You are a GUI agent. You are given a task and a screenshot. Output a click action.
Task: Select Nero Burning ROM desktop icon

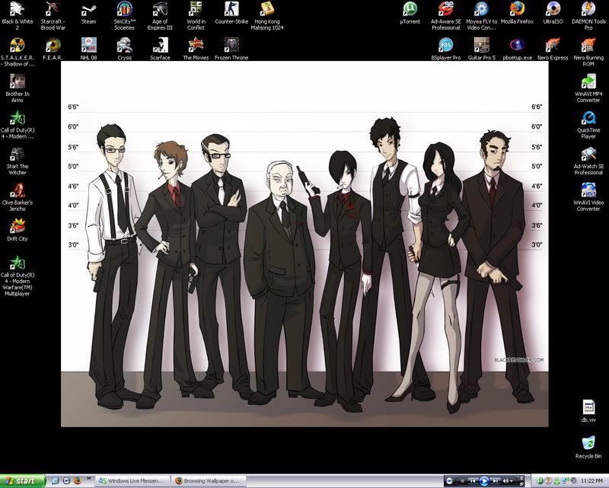tap(588, 52)
